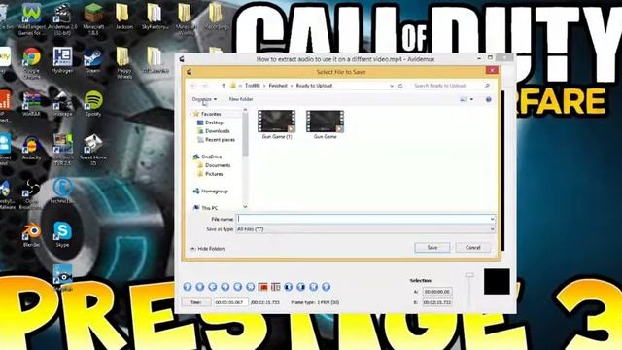Click the Save button
Screen dimensions: 622x350
pyautogui.click(x=432, y=248)
